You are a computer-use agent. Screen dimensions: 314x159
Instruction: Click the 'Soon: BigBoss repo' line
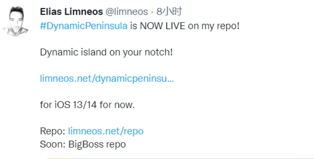(83, 145)
